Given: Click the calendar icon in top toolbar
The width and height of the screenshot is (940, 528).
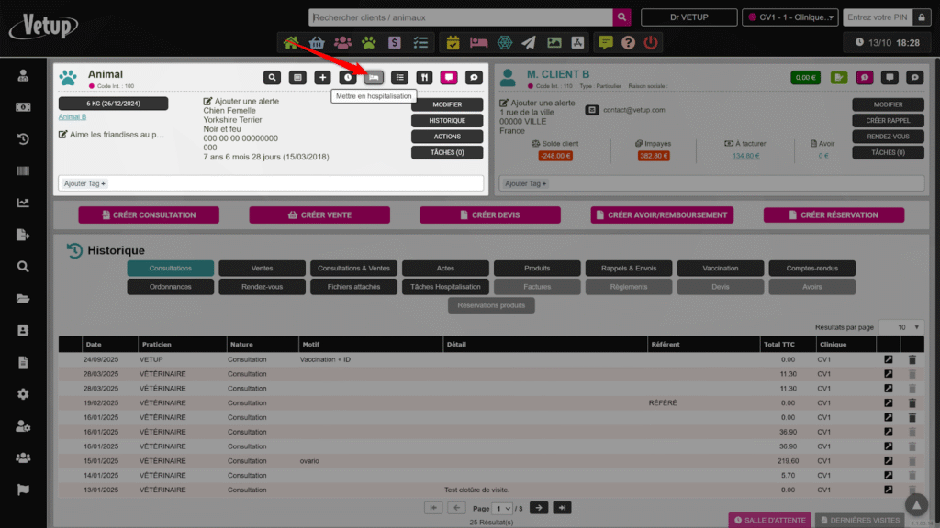Looking at the screenshot, I should [x=453, y=42].
